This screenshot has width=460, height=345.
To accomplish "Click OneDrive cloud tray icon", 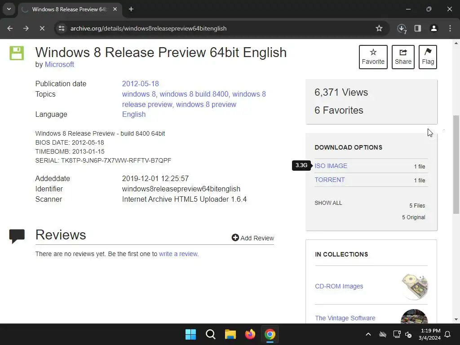I will click(383, 334).
